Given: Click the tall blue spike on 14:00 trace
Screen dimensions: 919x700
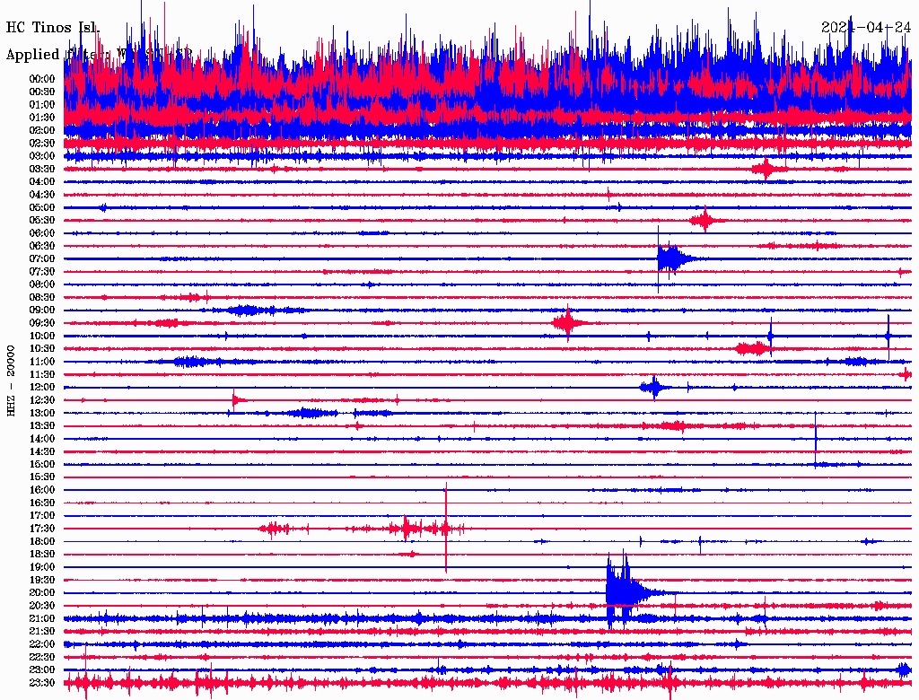Looking at the screenshot, I should [x=815, y=439].
